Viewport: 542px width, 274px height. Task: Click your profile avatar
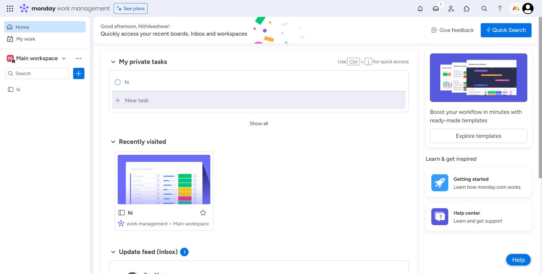[x=528, y=8]
